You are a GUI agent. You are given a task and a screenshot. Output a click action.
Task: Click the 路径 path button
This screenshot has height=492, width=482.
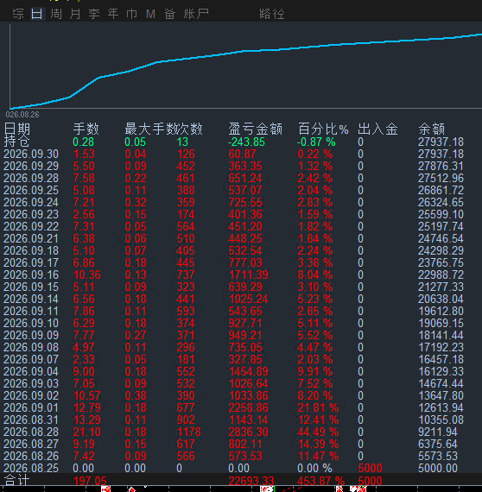(x=272, y=14)
